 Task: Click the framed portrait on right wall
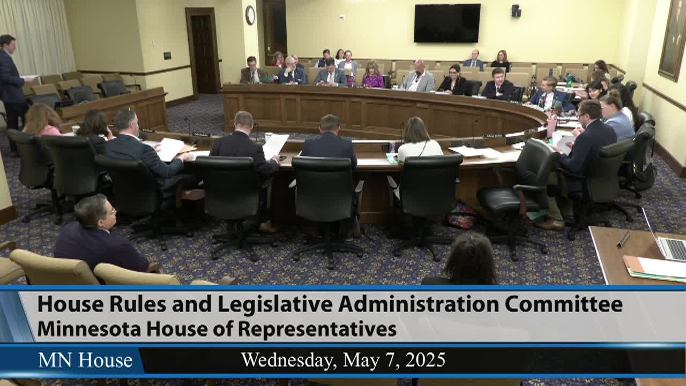[673, 38]
